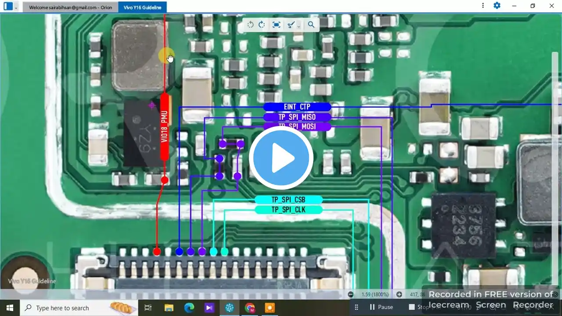Open File Explorer from the taskbar
562x316 pixels.
coord(169,308)
